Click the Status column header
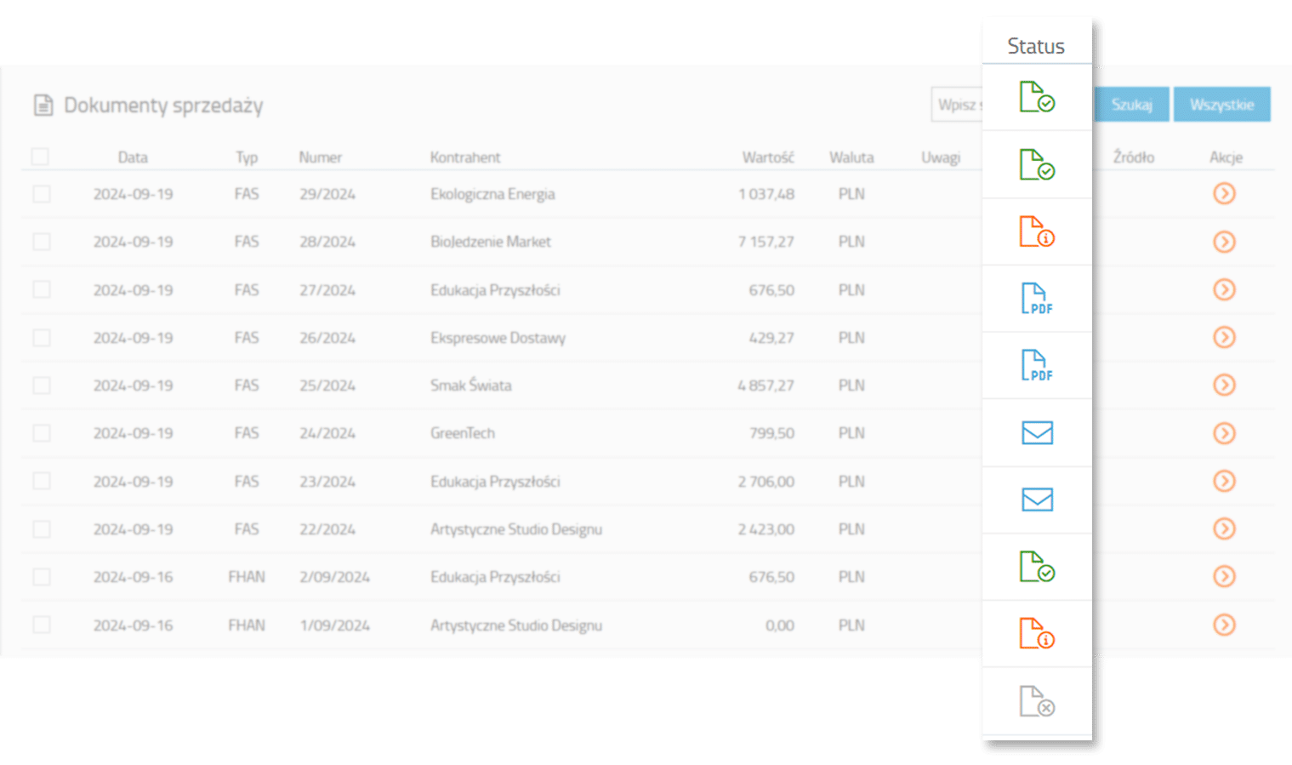Viewport: 1292px width, 765px height. point(1036,46)
